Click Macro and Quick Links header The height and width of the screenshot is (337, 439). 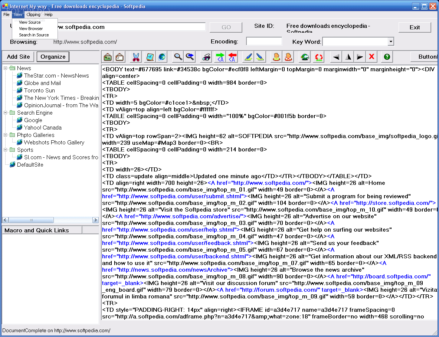pyautogui.click(x=42, y=230)
